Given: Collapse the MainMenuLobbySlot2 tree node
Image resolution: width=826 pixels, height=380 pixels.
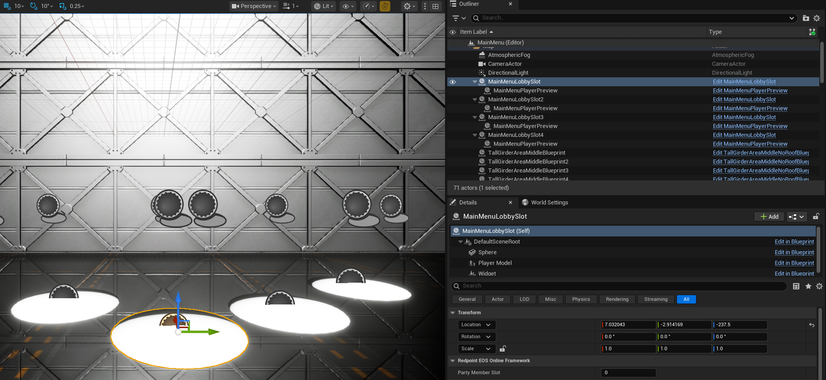Looking at the screenshot, I should tap(475, 100).
